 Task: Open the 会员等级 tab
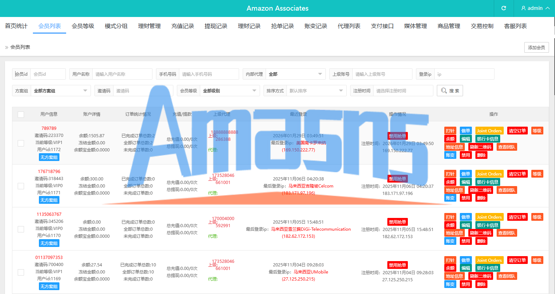pyautogui.click(x=83, y=26)
